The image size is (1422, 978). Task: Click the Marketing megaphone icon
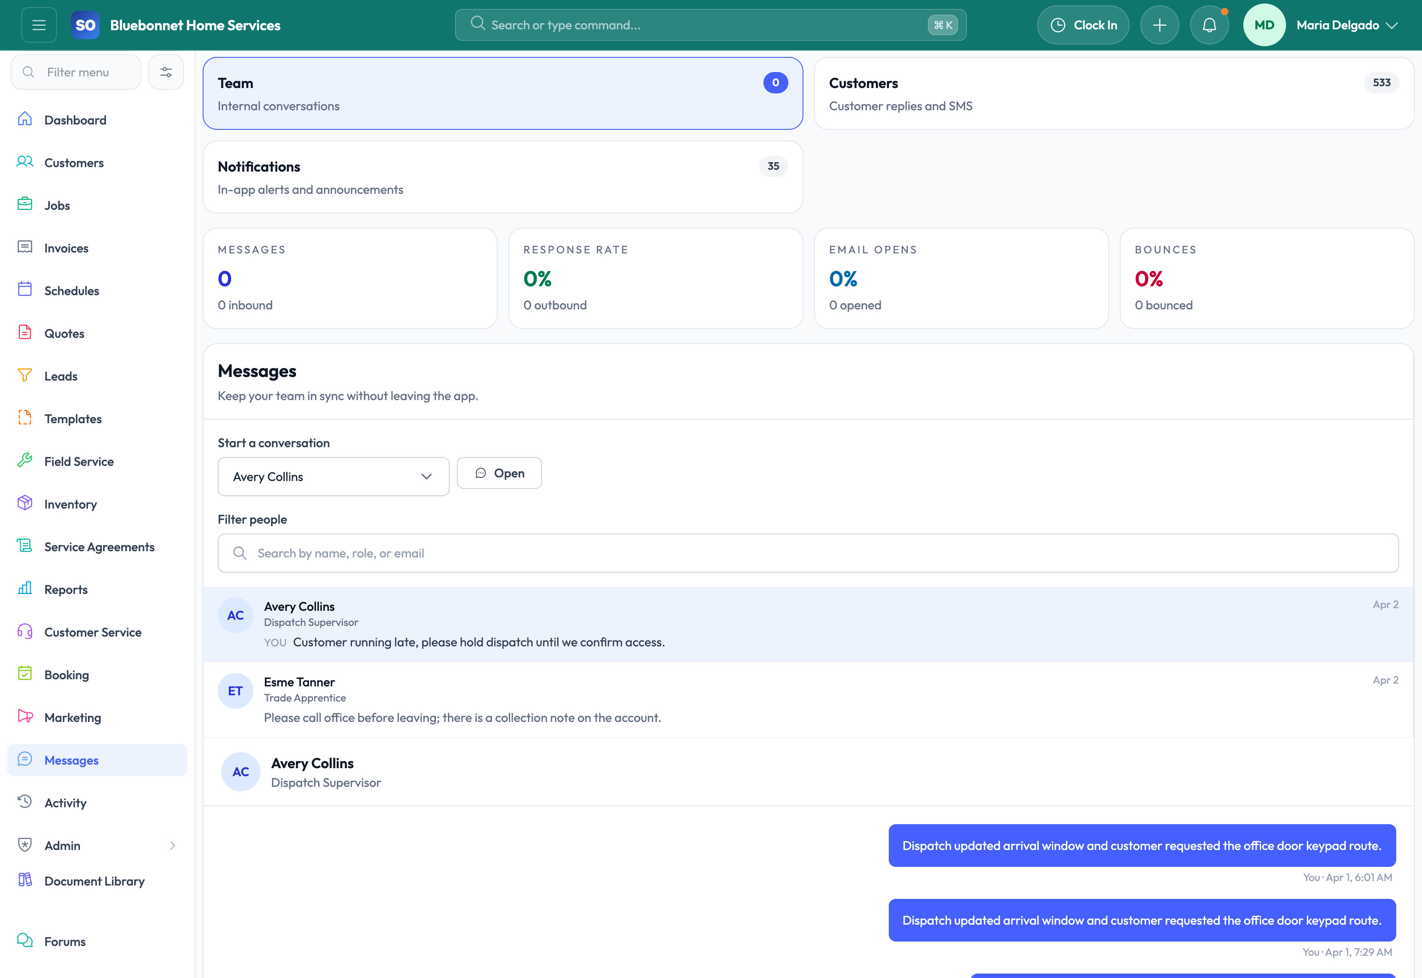click(x=25, y=716)
